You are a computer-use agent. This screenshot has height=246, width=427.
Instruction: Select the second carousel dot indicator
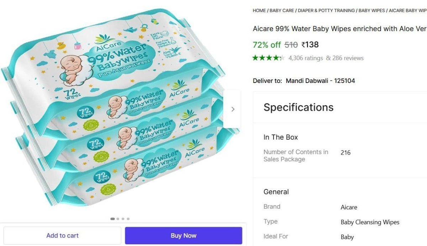[117, 219]
